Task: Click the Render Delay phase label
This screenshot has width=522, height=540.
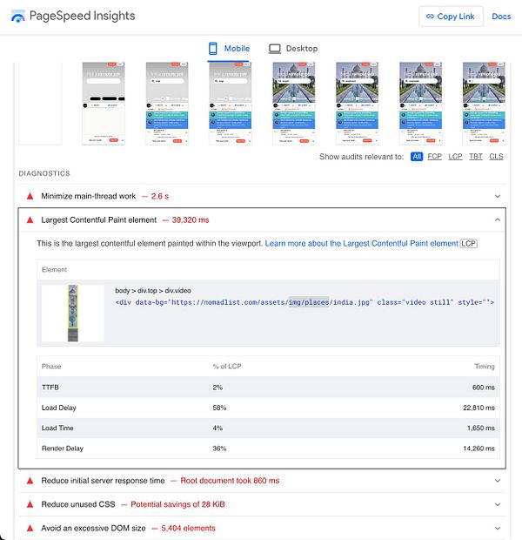Action: (63, 448)
